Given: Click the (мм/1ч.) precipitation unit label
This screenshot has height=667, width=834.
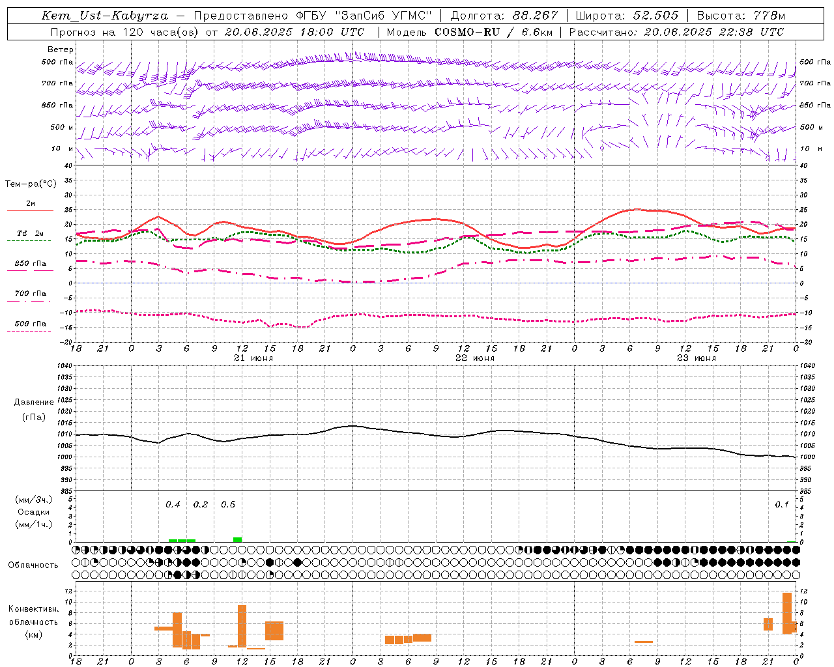Looking at the screenshot, I should pos(33,524).
